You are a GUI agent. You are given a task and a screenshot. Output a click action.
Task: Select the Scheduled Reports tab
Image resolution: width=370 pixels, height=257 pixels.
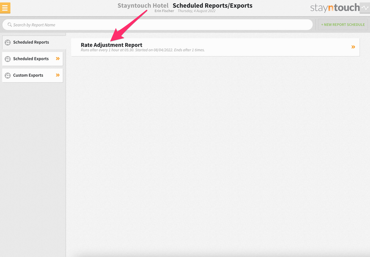(33, 43)
